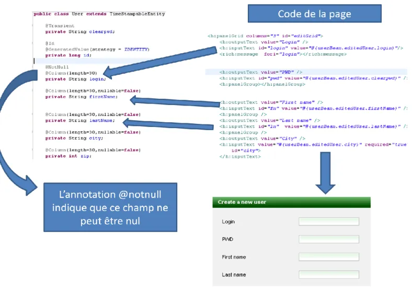The height and width of the screenshot is (288, 413).
Task: Click the "private long id;" line
Action: tap(68, 55)
